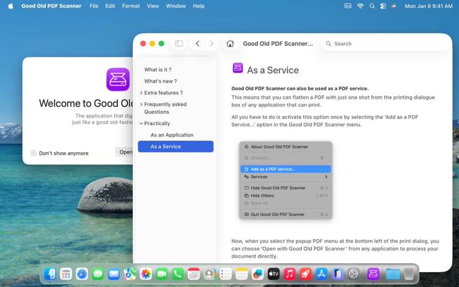Image resolution: width=459 pixels, height=287 pixels.
Task: Open iPhone Mirroring from the dock
Action: pyautogui.click(x=337, y=274)
